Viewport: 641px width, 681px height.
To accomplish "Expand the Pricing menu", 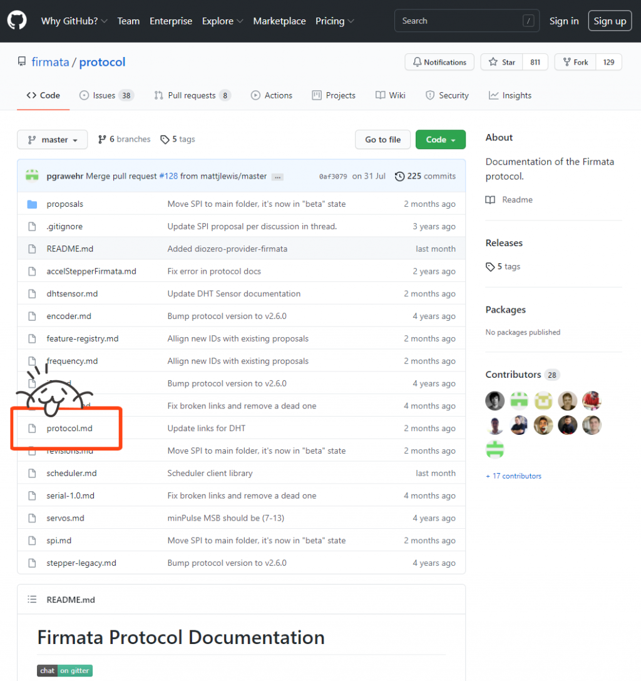I will (x=335, y=21).
